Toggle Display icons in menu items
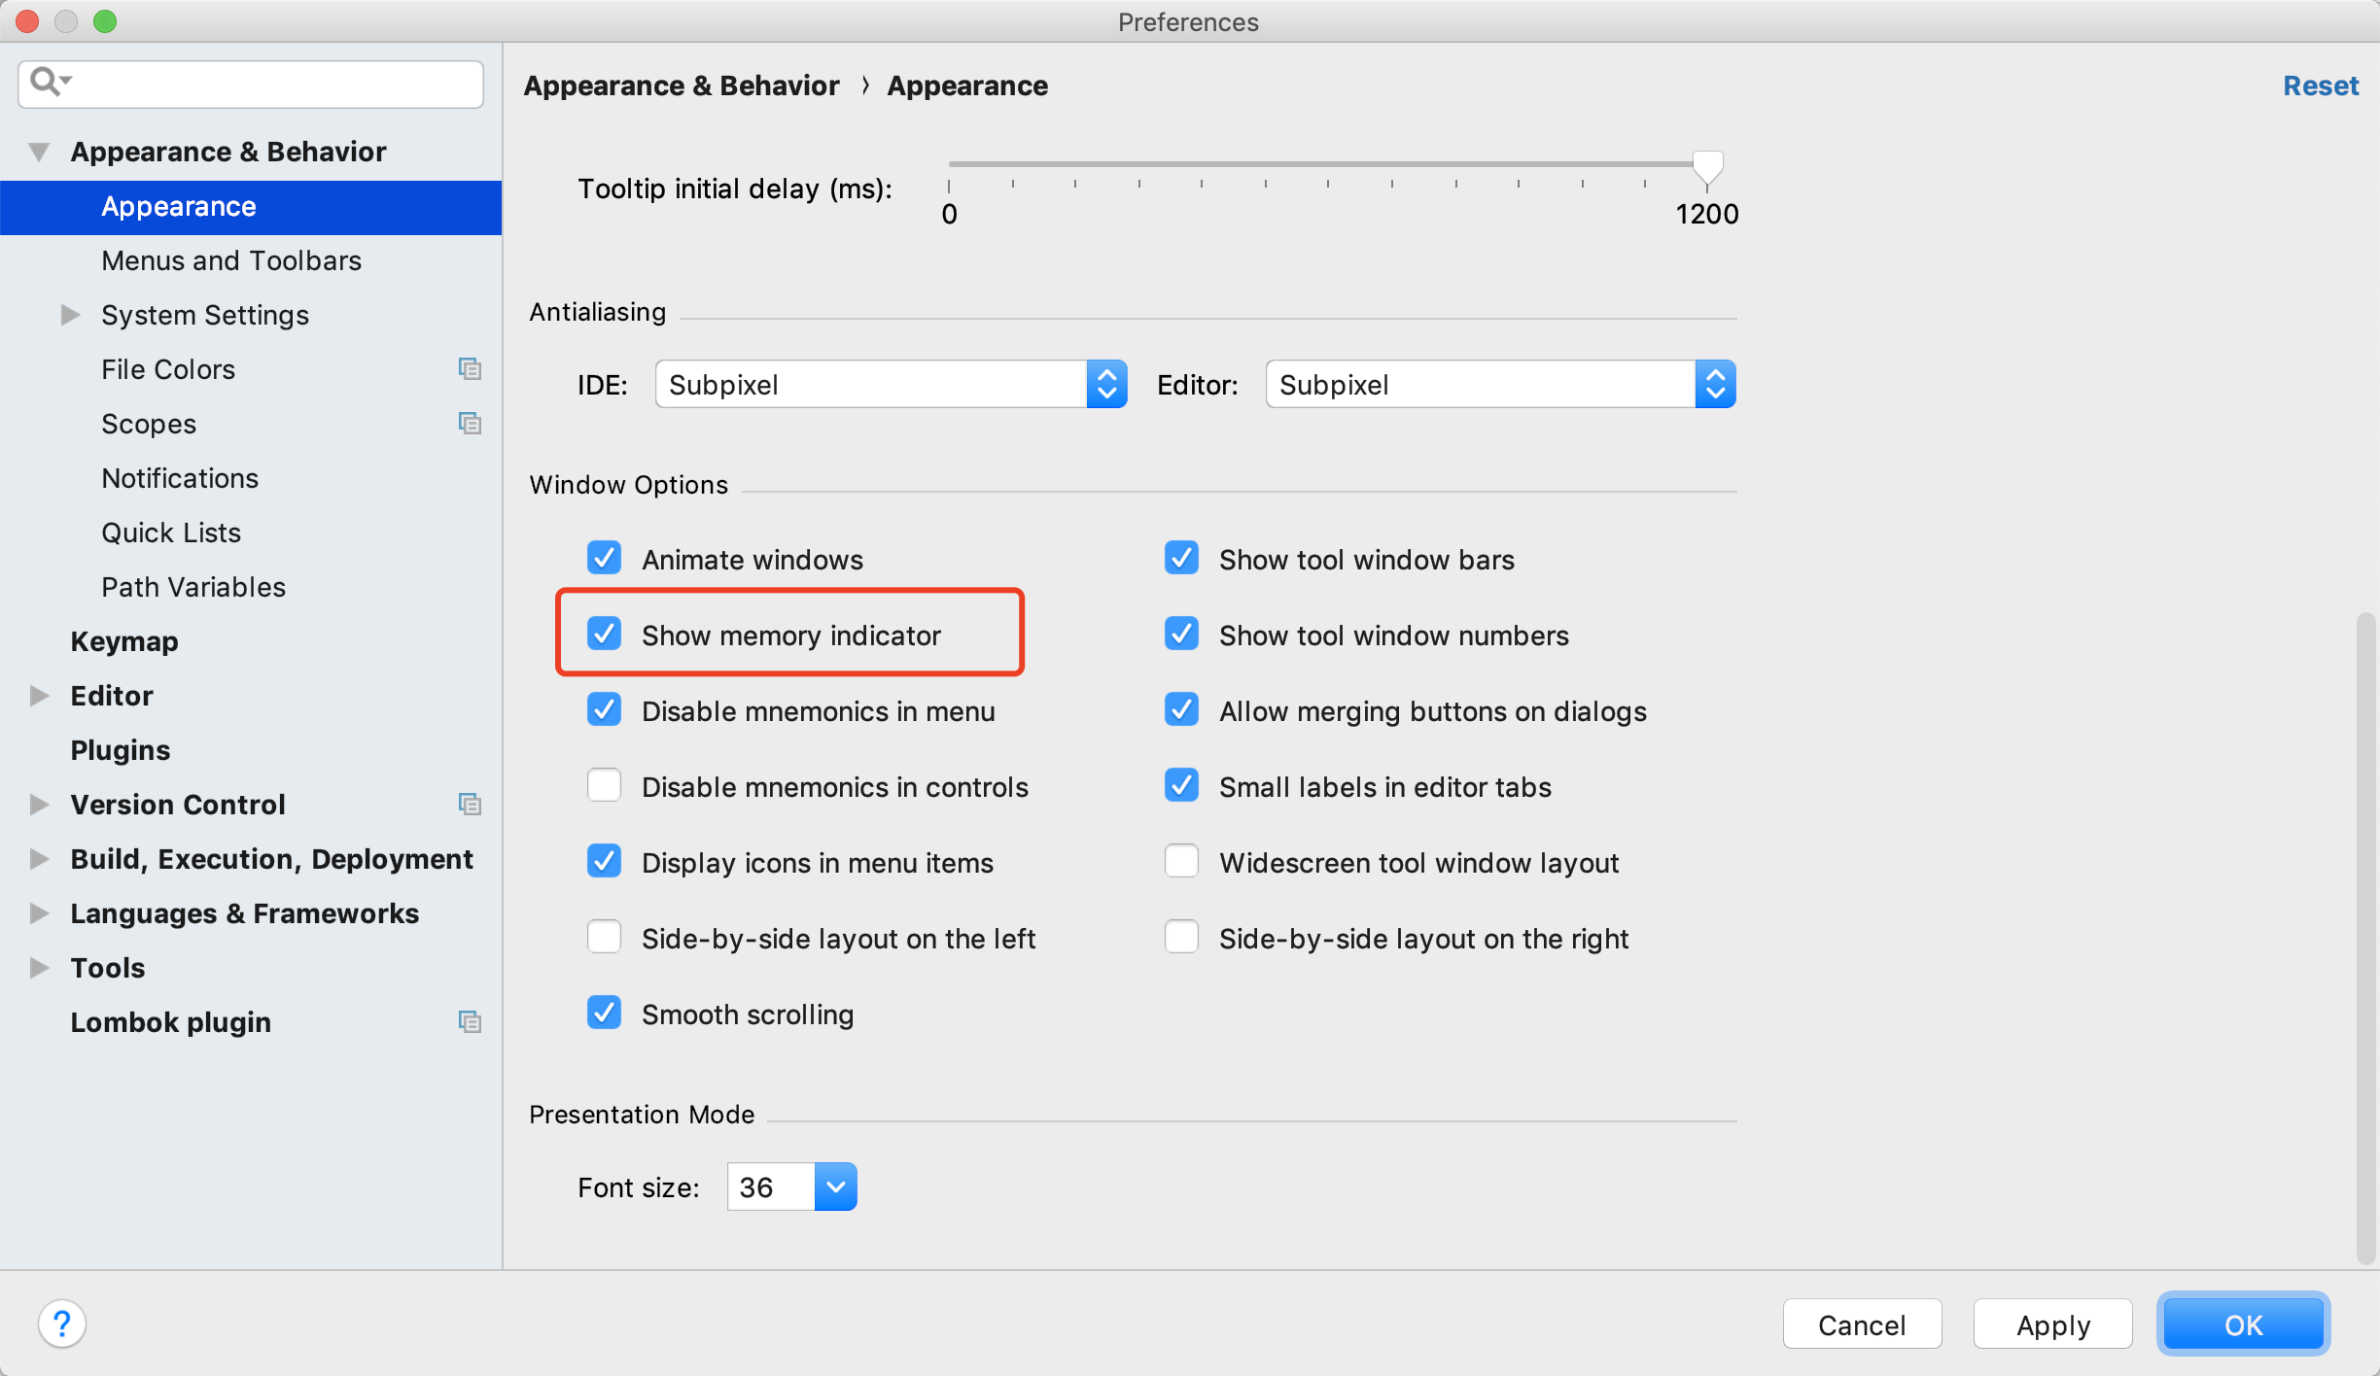This screenshot has height=1376, width=2380. (x=604, y=861)
